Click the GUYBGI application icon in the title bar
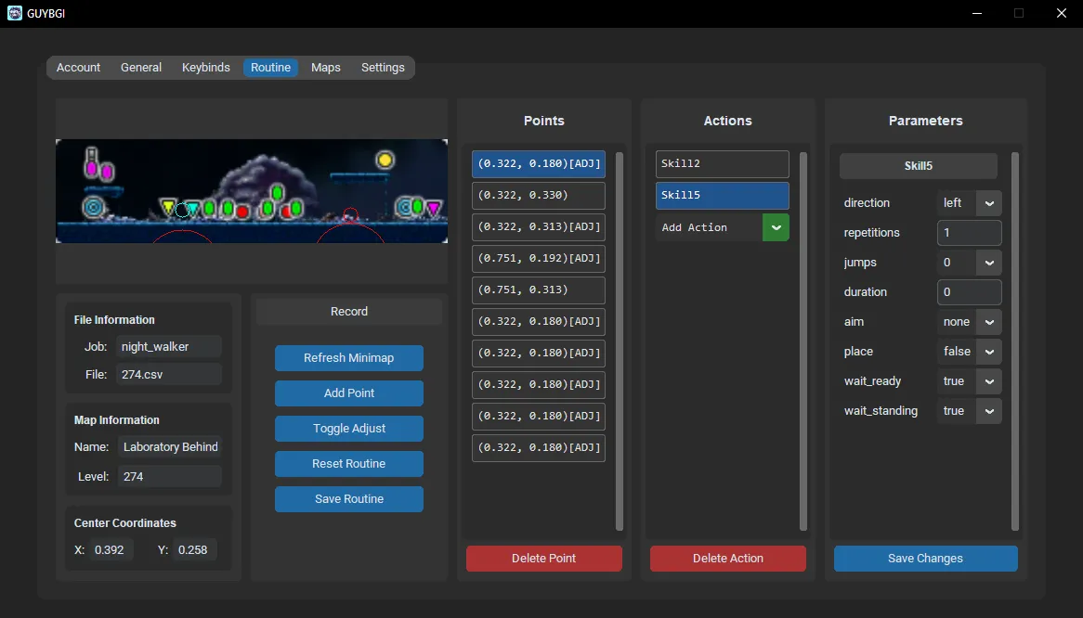1083x618 pixels. tap(13, 13)
